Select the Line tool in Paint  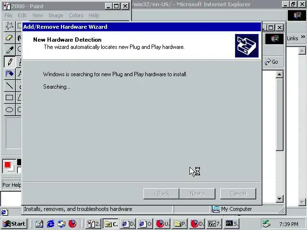10,86
